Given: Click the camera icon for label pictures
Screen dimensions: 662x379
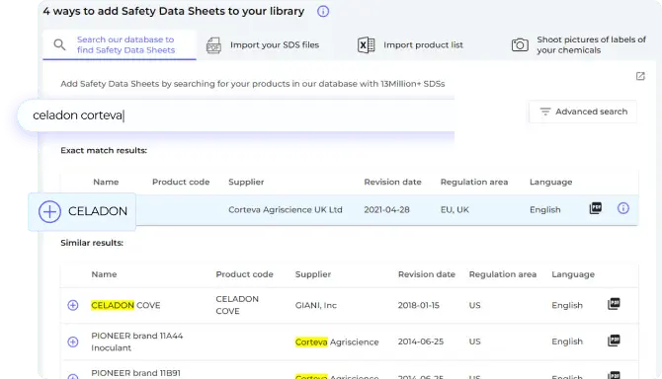Looking at the screenshot, I should point(520,44).
